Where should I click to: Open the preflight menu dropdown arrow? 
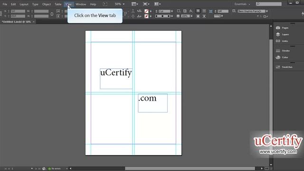(66, 169)
